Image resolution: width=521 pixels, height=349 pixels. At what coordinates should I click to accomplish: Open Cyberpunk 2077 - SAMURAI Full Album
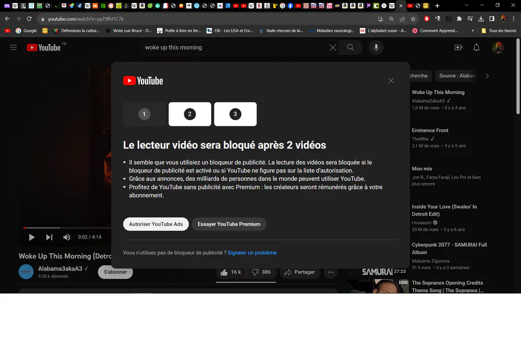(x=449, y=249)
